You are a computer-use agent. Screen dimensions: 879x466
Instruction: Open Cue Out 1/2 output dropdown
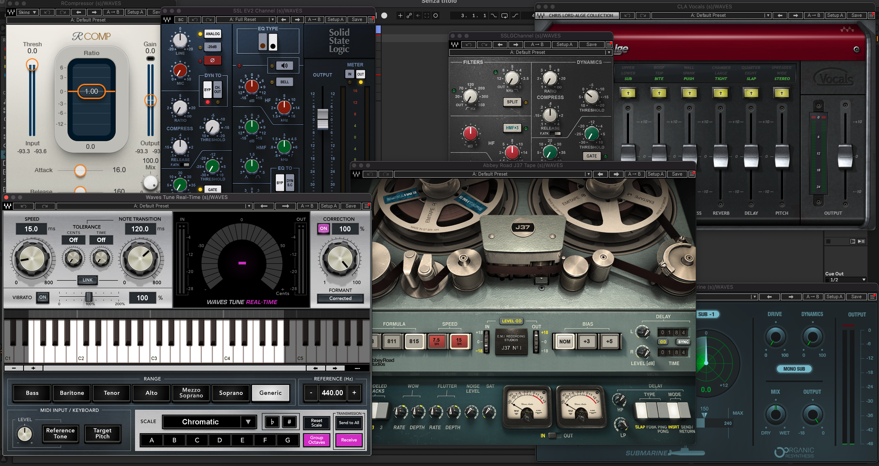coord(846,280)
